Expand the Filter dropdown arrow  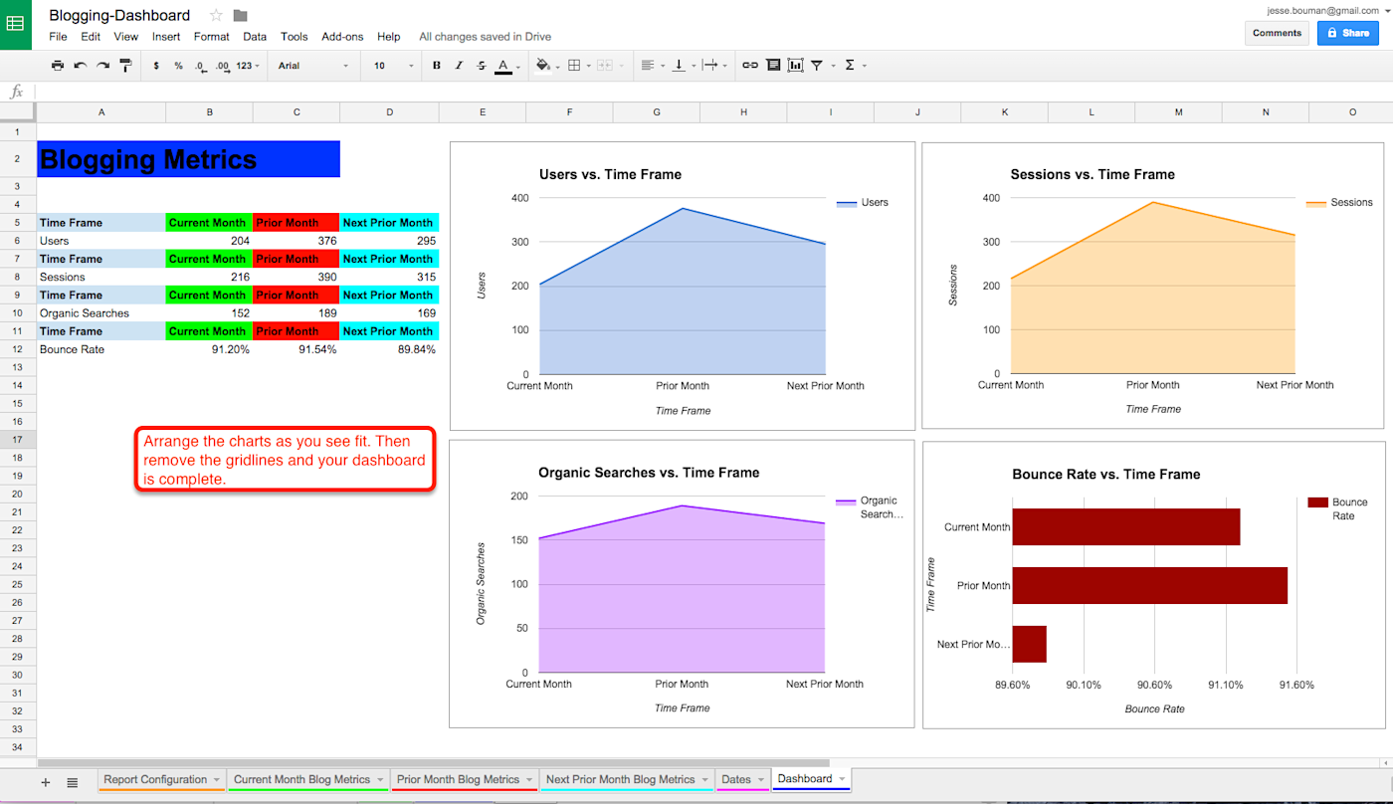[832, 66]
